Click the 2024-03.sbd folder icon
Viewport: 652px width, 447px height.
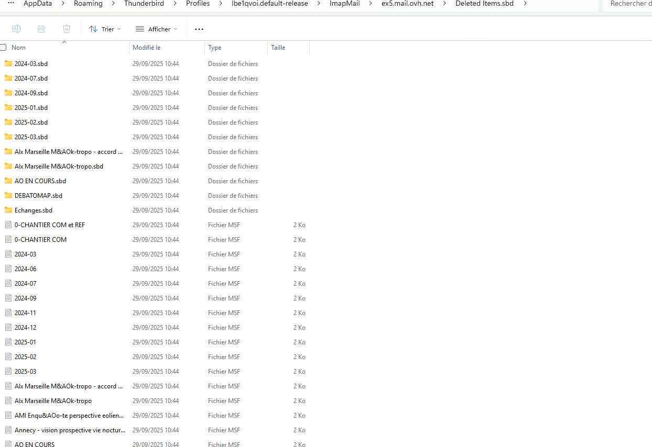click(8, 64)
